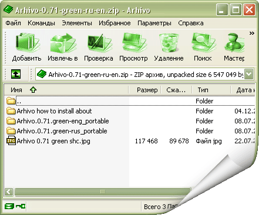This screenshot has width=259, height=215.
Task: Open the Команды menu
Action: tap(41, 23)
